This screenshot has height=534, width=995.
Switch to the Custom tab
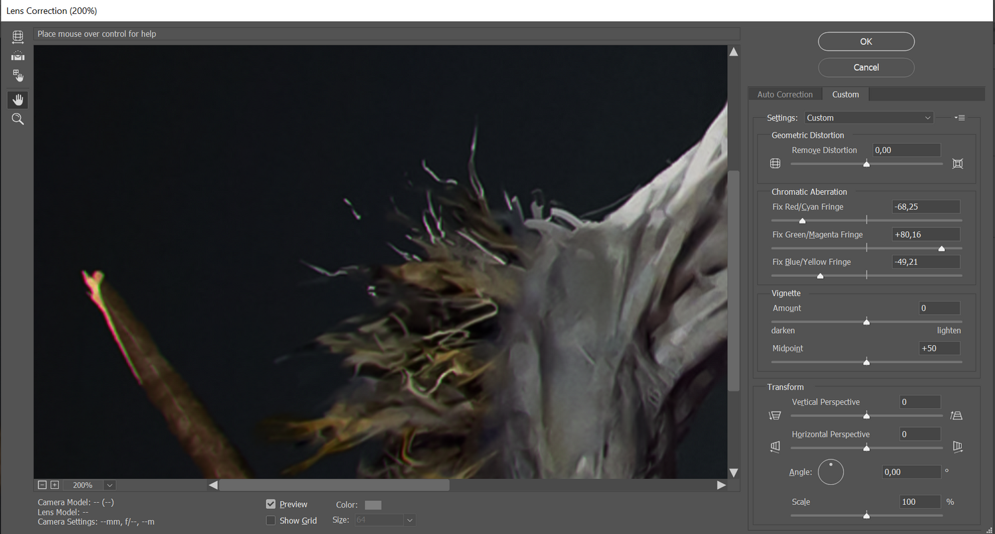[x=846, y=95]
